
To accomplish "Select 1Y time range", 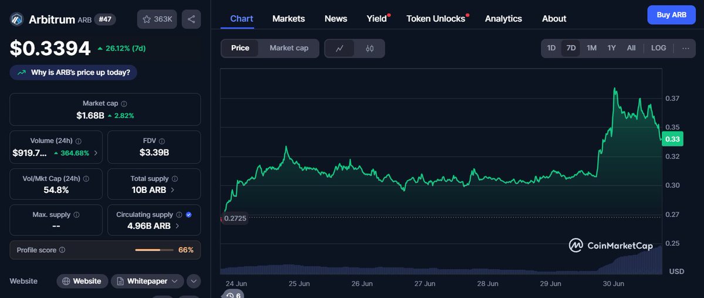I will (x=611, y=48).
